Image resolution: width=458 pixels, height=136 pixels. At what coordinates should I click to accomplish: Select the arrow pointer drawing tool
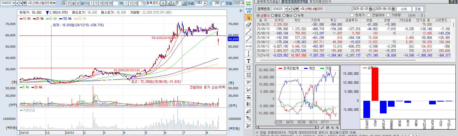pyautogui.click(x=248, y=17)
